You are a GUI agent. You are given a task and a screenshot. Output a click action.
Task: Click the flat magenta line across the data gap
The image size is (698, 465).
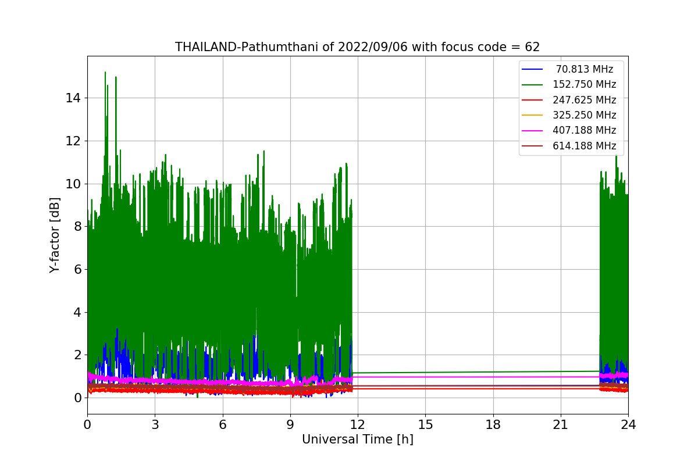pyautogui.click(x=476, y=377)
